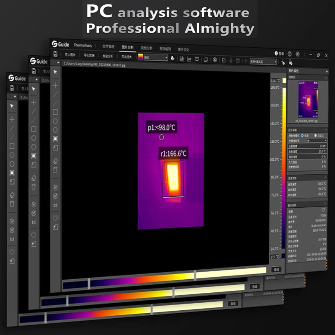Open the color palette dropdown
The width and height of the screenshot is (335, 335).
point(156,57)
